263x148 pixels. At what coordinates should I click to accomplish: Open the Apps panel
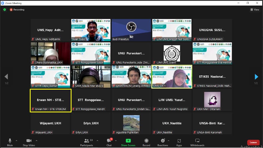[x=179, y=142]
